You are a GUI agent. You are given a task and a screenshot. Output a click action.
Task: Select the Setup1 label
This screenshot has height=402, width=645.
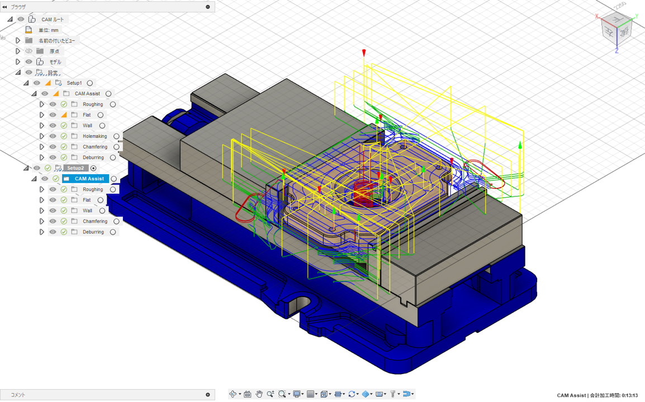click(x=74, y=83)
